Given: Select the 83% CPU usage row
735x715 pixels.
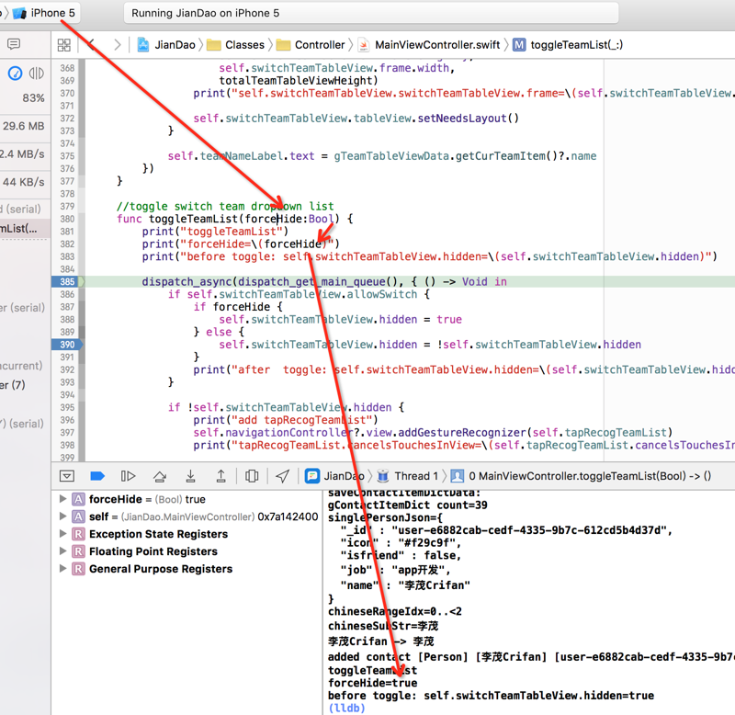Looking at the screenshot, I should 26,98.
